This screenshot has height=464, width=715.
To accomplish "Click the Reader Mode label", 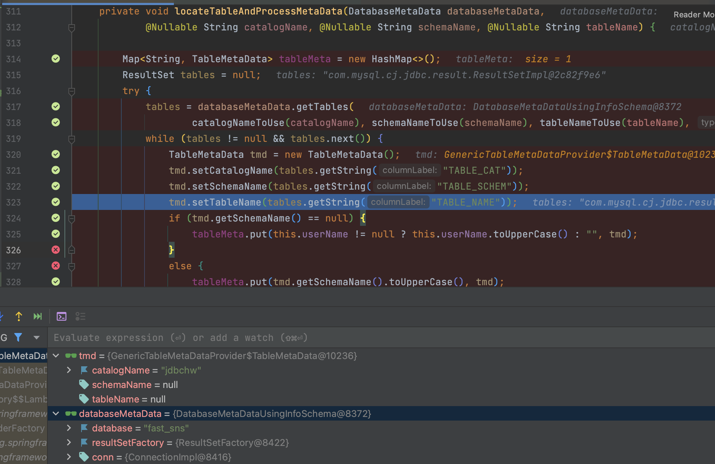I will [694, 14].
